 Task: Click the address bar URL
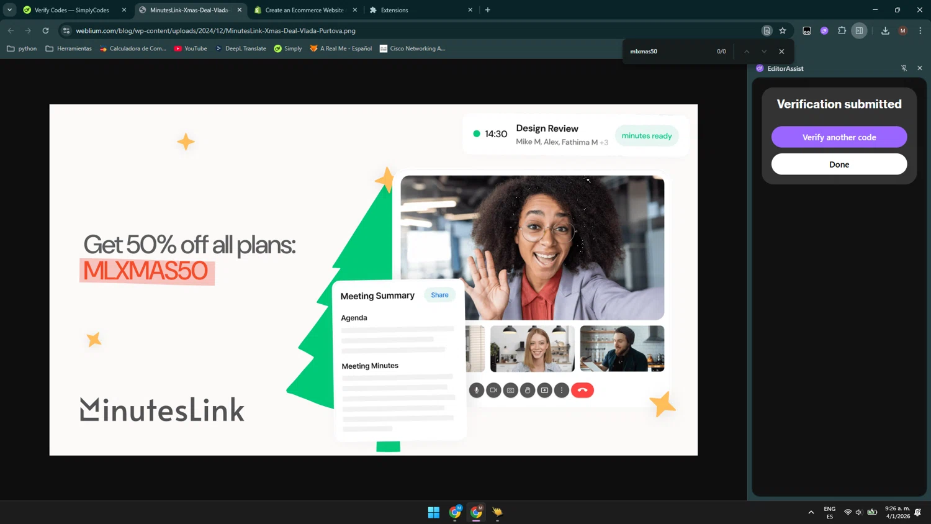click(215, 30)
